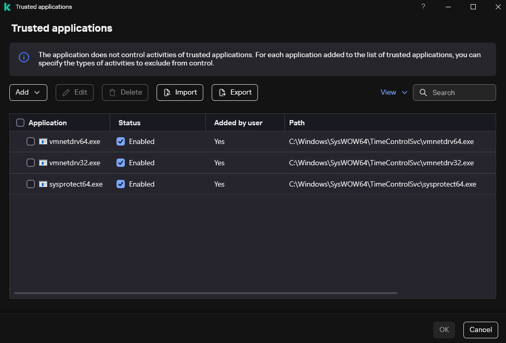Click the vmnetdrv32.exe application icon
The image size is (506, 343).
[x=43, y=163]
